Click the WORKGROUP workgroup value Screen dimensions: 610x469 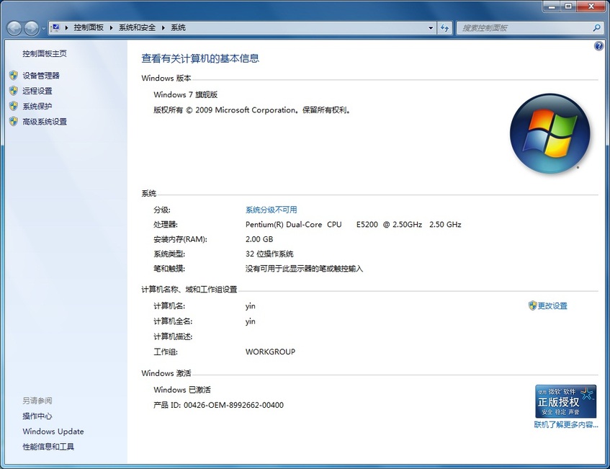[270, 352]
